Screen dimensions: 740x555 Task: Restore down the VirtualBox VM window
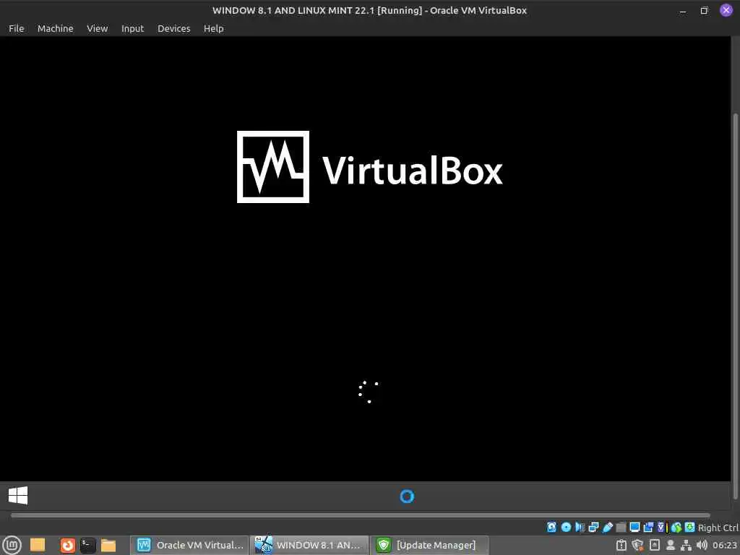704,10
